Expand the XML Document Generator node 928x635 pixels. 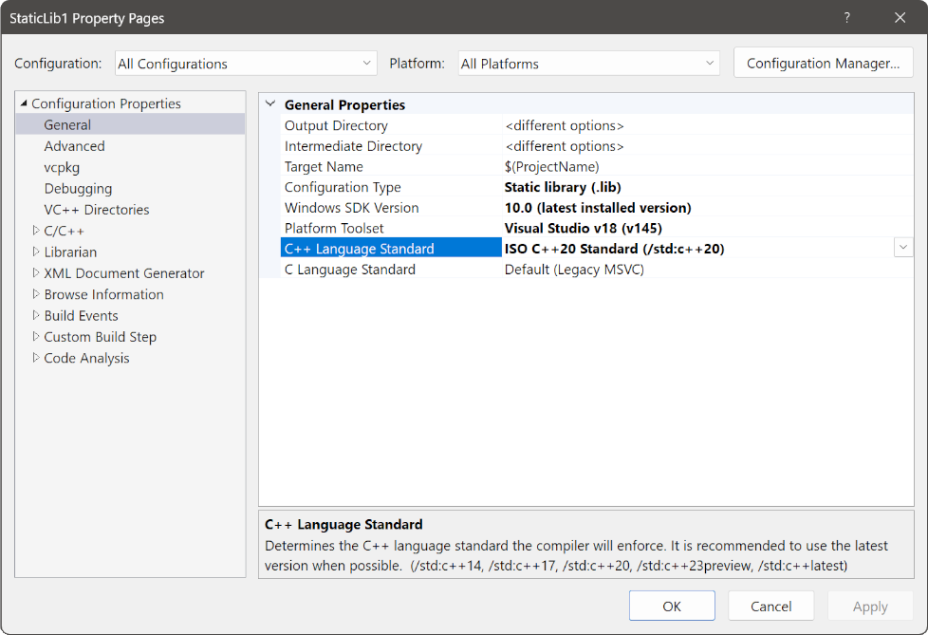click(34, 272)
